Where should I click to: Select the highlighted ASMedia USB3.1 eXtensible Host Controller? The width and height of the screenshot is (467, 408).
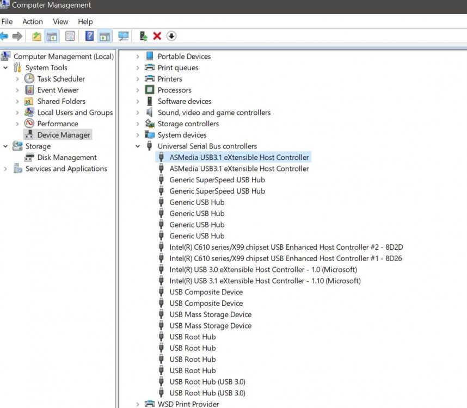[x=239, y=157]
